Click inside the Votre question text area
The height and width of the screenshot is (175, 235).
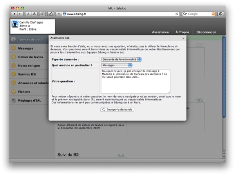(135, 81)
